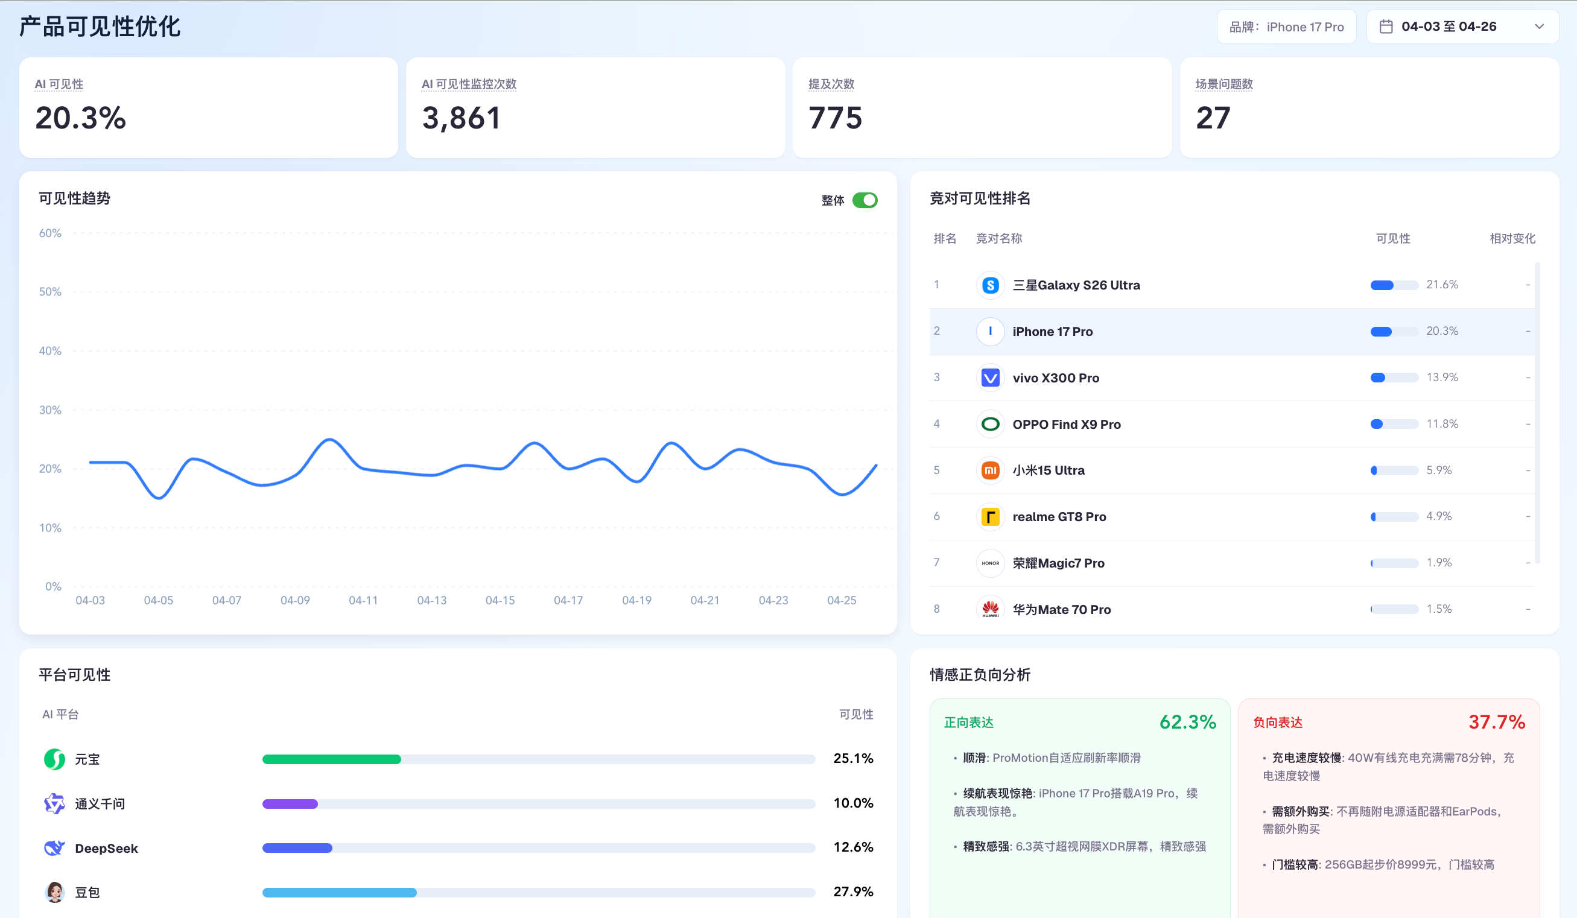Expand date picker using the chevron arrow

tap(1540, 27)
